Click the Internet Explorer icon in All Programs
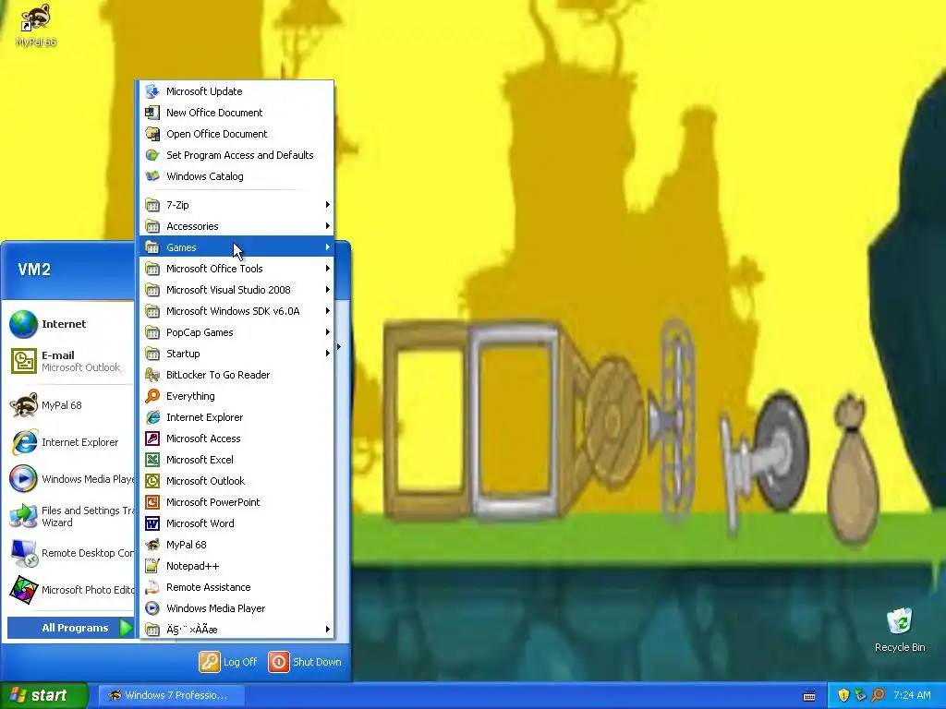The width and height of the screenshot is (946, 709). 152,417
